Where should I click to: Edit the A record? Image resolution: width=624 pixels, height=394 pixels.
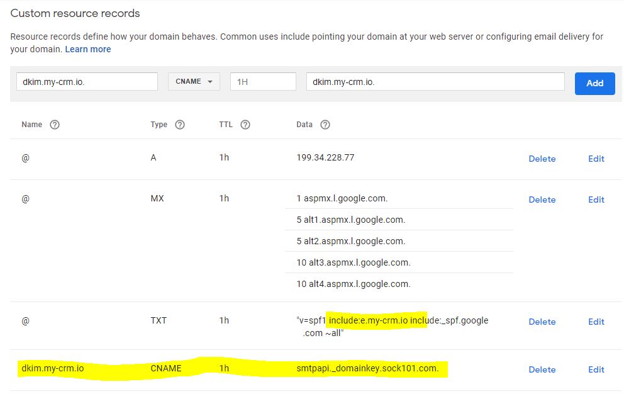tap(596, 159)
